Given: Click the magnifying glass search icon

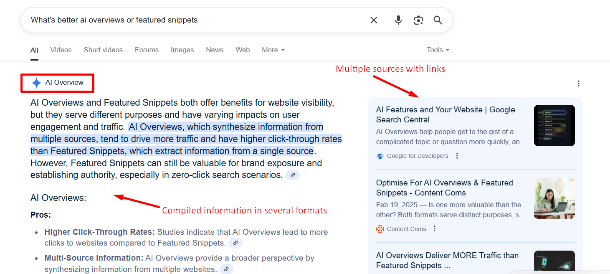Looking at the screenshot, I should pos(438,20).
